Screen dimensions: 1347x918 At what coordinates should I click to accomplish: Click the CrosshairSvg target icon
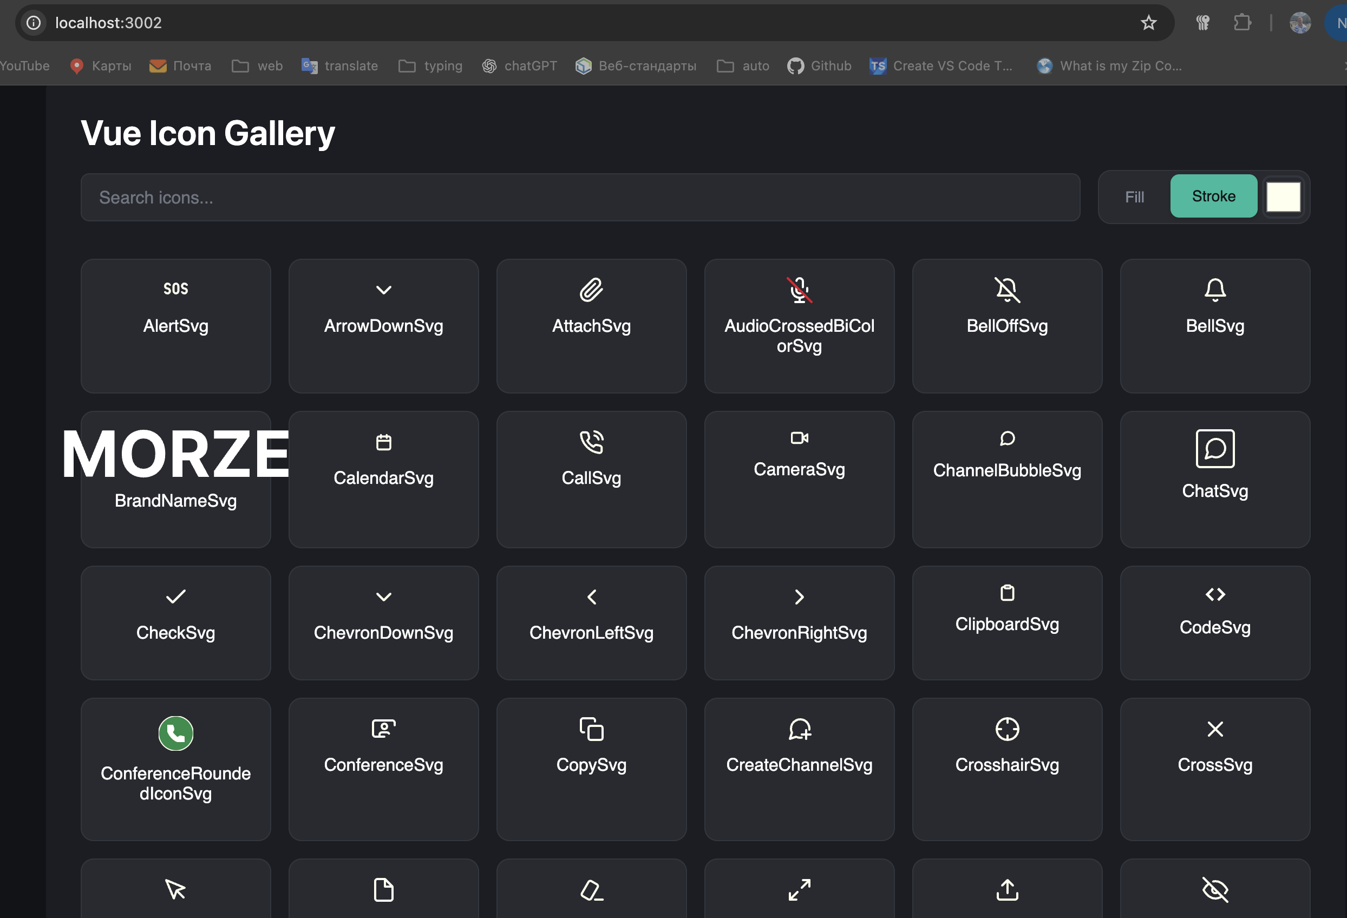pyautogui.click(x=1008, y=729)
